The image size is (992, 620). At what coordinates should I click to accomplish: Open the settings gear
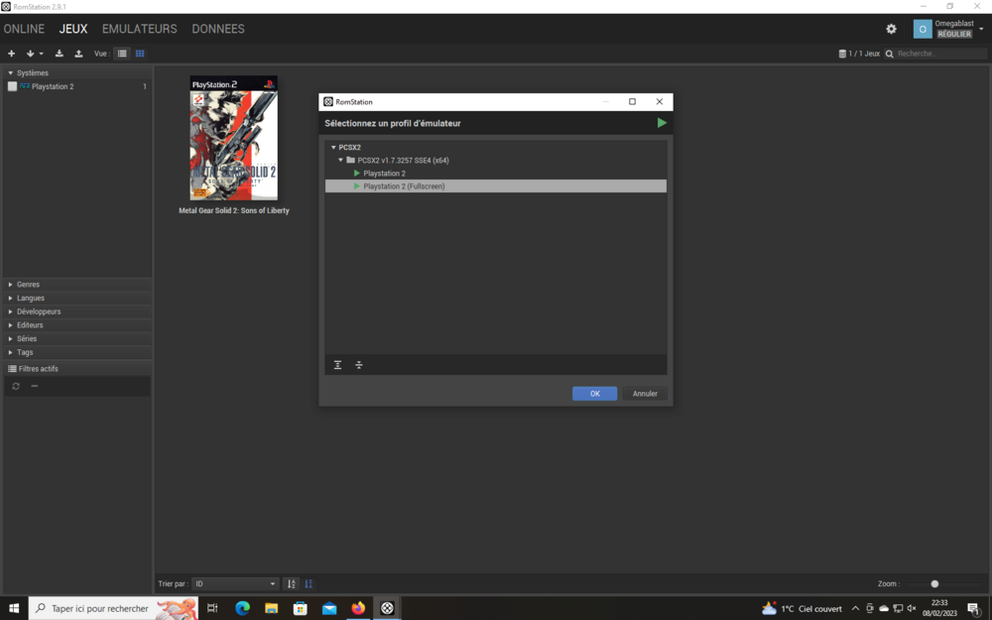click(891, 29)
